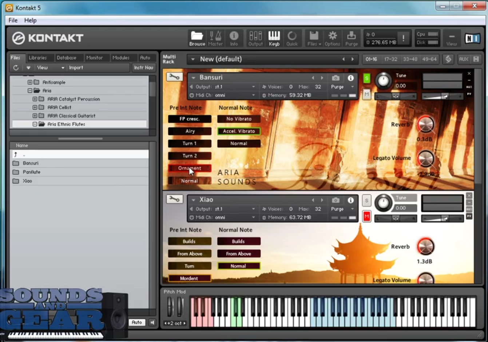The width and height of the screenshot is (488, 342).
Task: Open the Output mixer section
Action: click(x=255, y=38)
